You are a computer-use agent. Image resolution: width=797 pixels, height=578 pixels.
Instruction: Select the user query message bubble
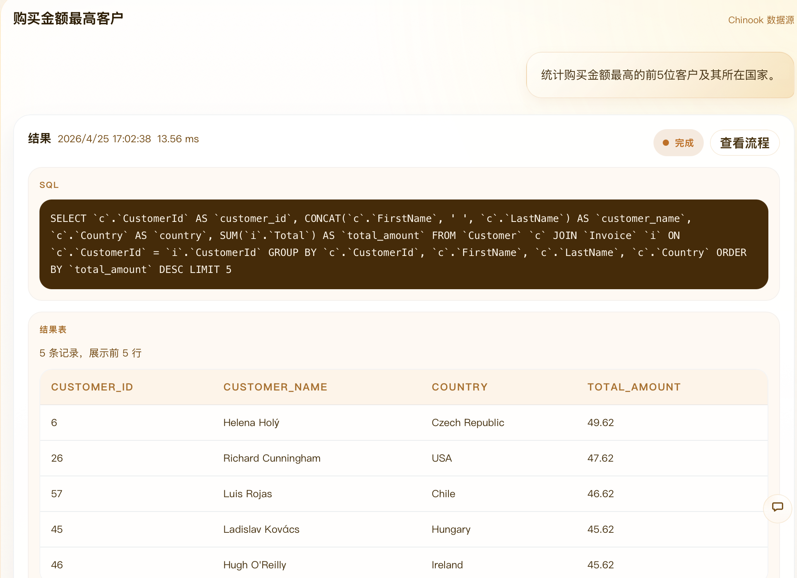tap(660, 75)
